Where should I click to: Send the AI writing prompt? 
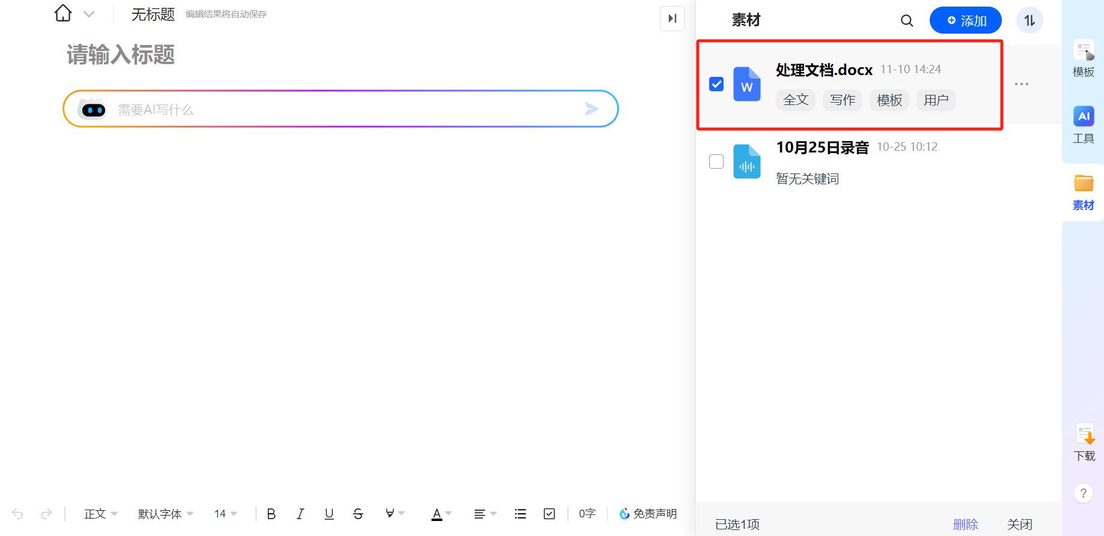coord(591,109)
